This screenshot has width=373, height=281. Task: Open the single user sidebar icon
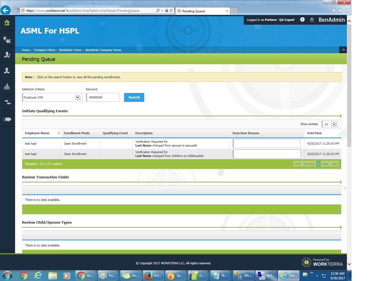click(7, 71)
